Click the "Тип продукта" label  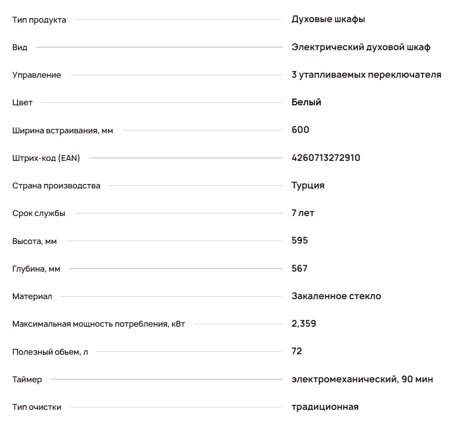click(x=39, y=20)
